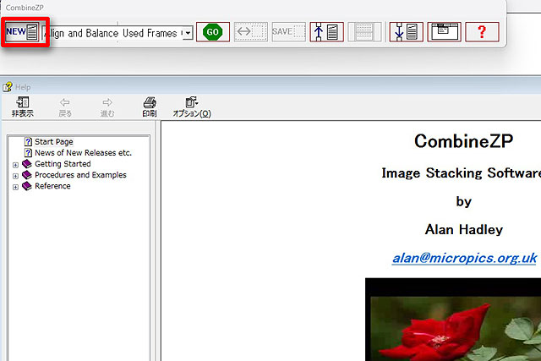541x361 pixels.
Task: Click the SAVE toolbar button
Action: [288, 32]
